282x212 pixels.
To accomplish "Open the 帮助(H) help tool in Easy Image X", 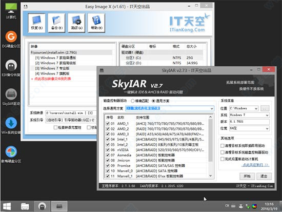I will point(96,23).
